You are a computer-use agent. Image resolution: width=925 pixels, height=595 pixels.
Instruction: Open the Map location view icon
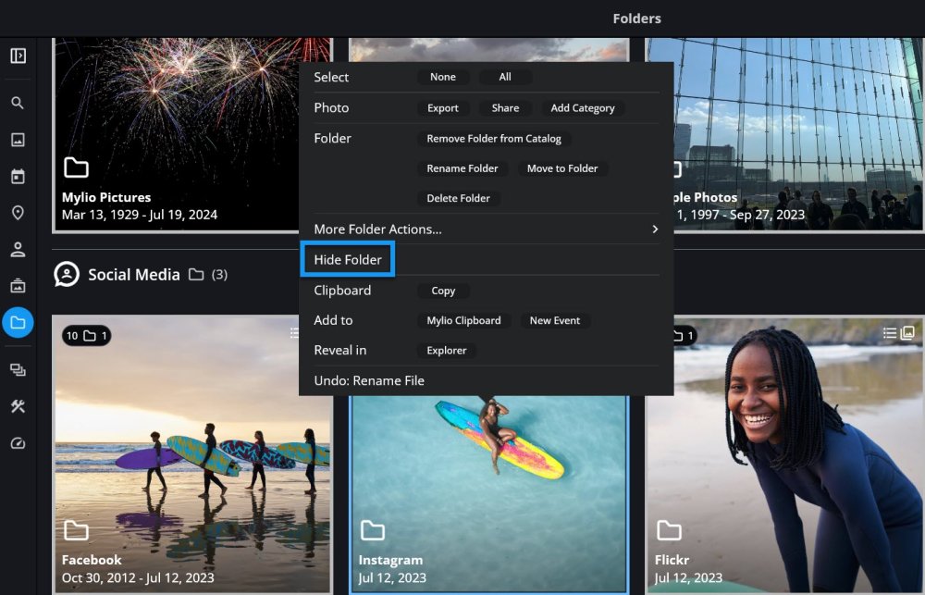tap(18, 213)
